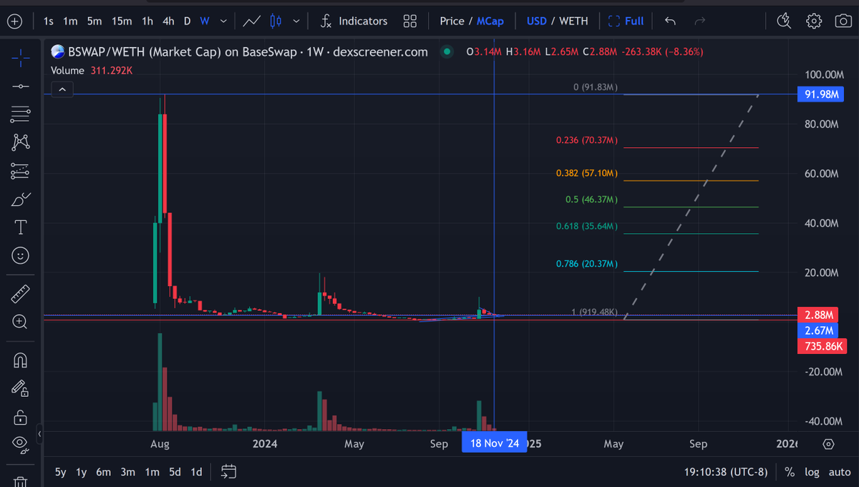
Task: Open the go to date calendar icon
Action: [228, 472]
